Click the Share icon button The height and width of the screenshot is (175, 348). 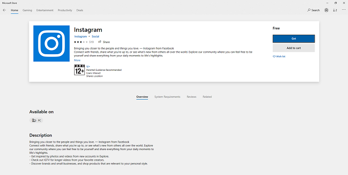(x=104, y=42)
